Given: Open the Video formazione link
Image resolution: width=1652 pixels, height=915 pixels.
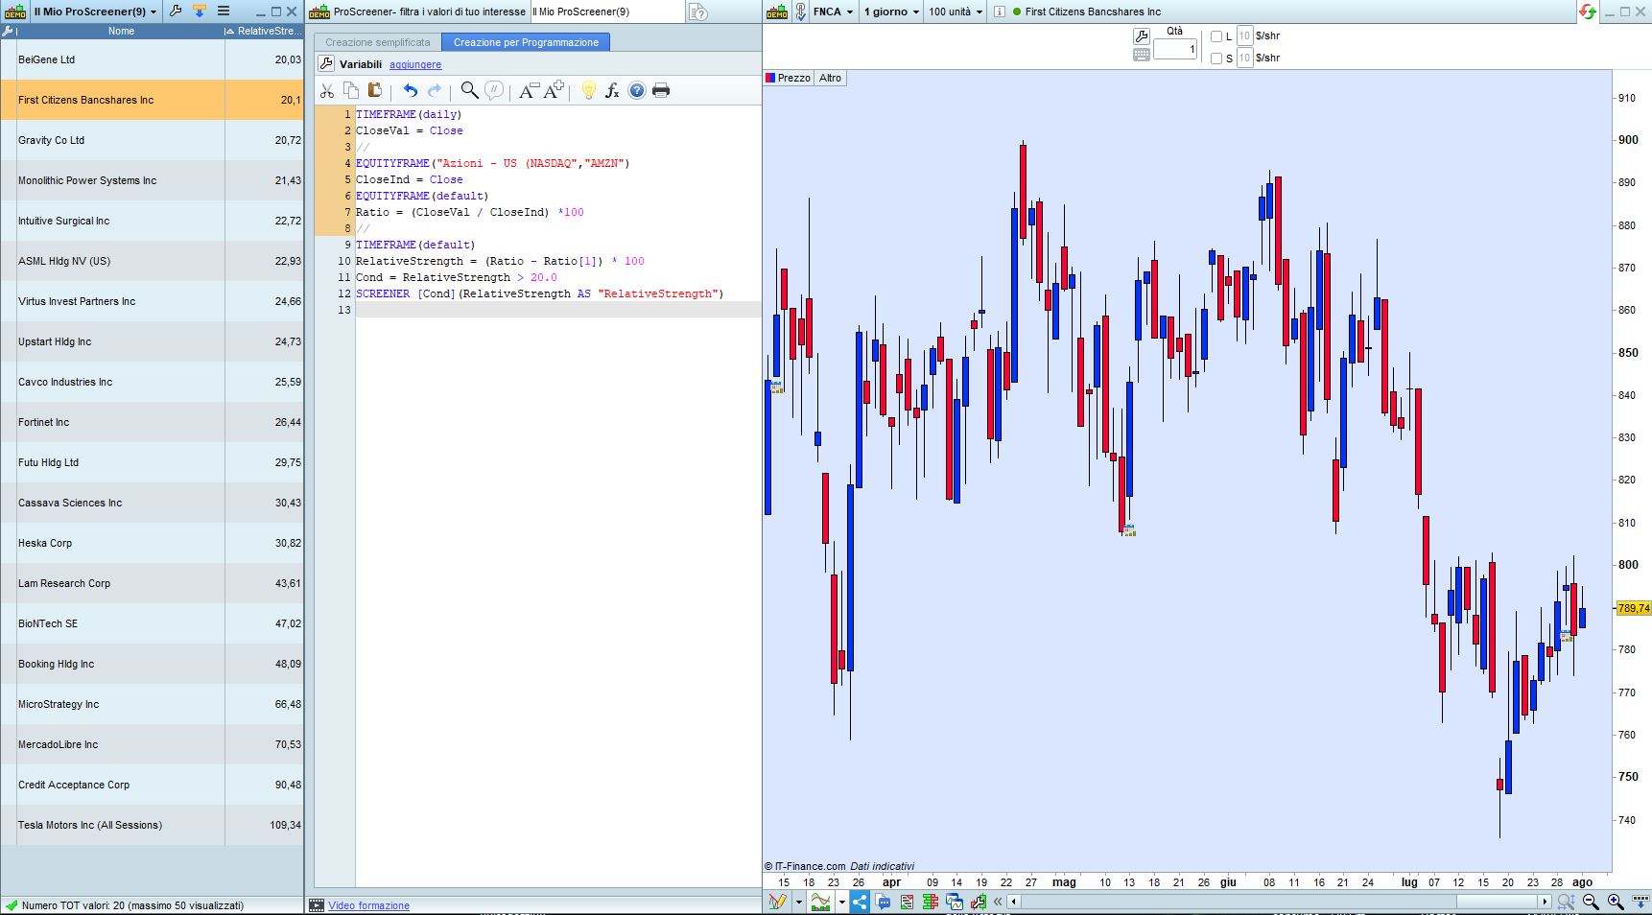Looking at the screenshot, I should click(x=368, y=905).
